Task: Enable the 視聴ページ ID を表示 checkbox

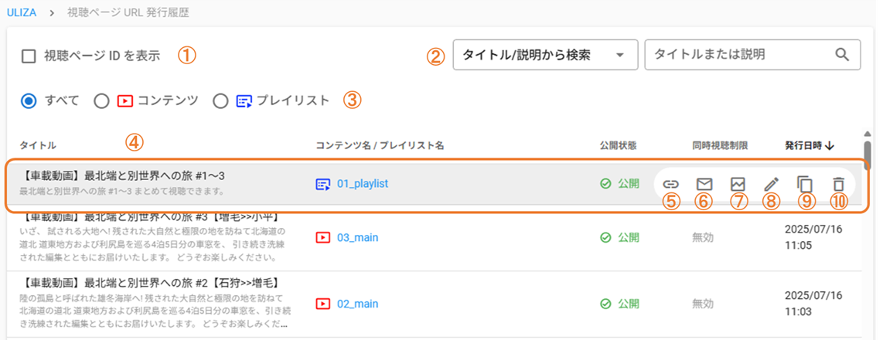Action: (x=28, y=56)
